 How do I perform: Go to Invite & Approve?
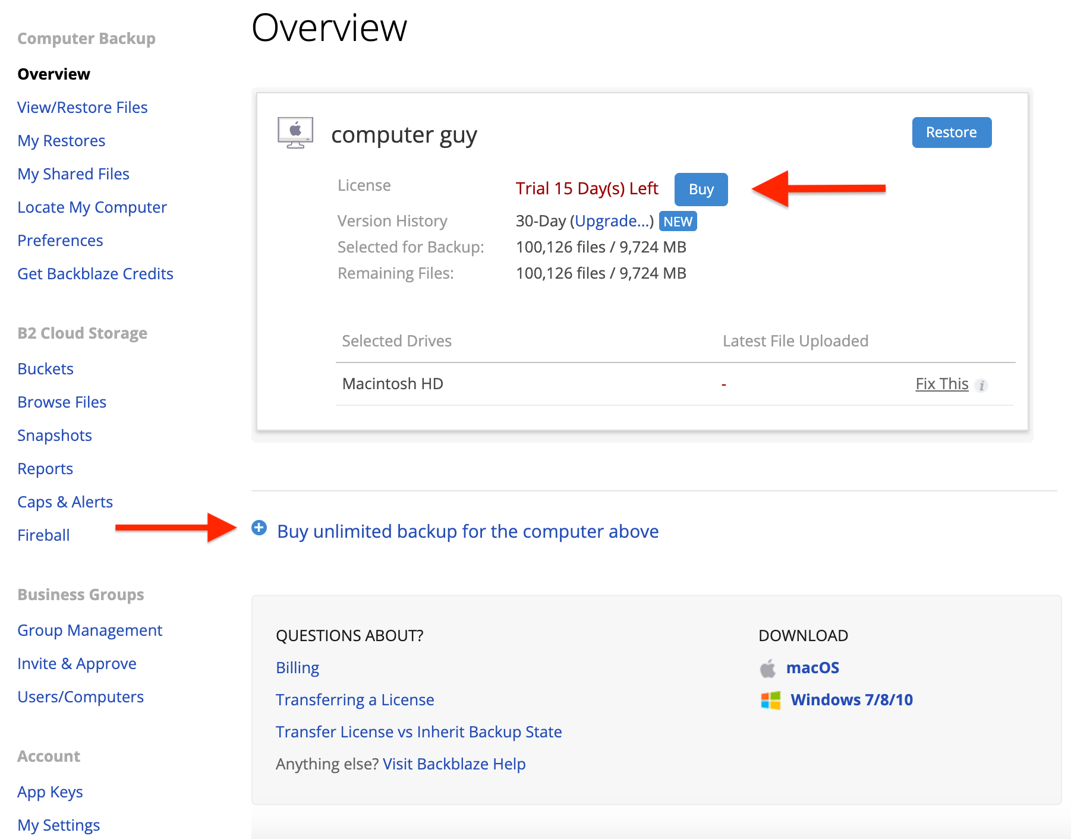pyautogui.click(x=77, y=664)
